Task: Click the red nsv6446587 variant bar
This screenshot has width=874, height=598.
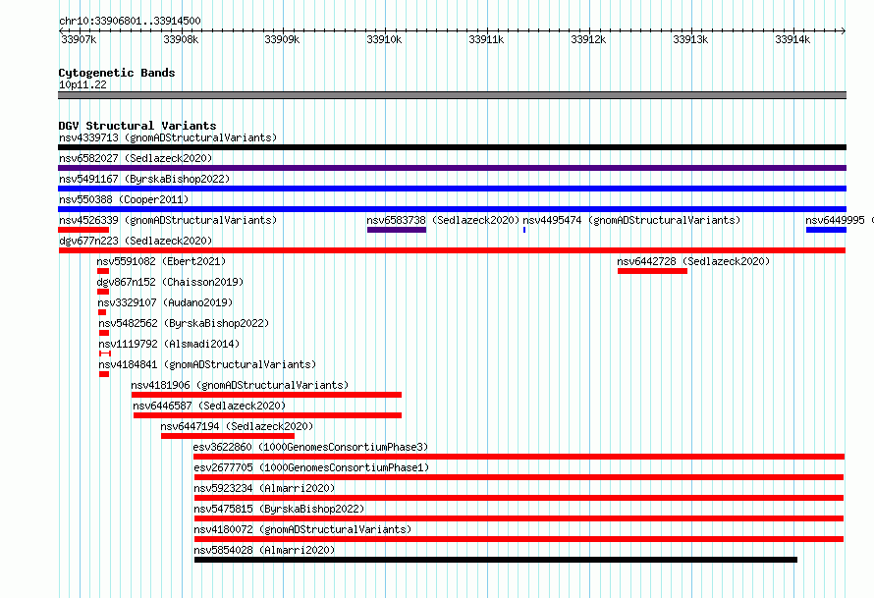Action: click(267, 415)
